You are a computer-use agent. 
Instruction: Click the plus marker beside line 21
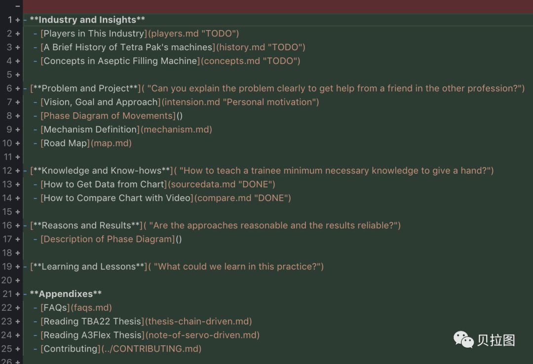[18, 294]
